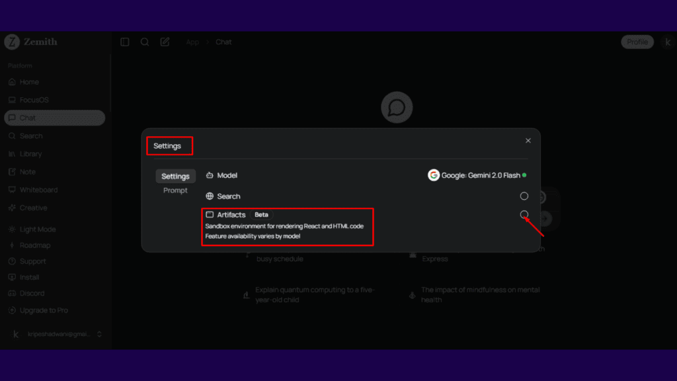Open search with the magnifier icon

tap(144, 42)
